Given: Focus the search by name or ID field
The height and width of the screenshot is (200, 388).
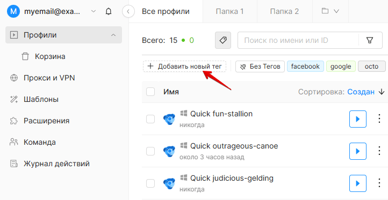Looking at the screenshot, I should coord(298,40).
